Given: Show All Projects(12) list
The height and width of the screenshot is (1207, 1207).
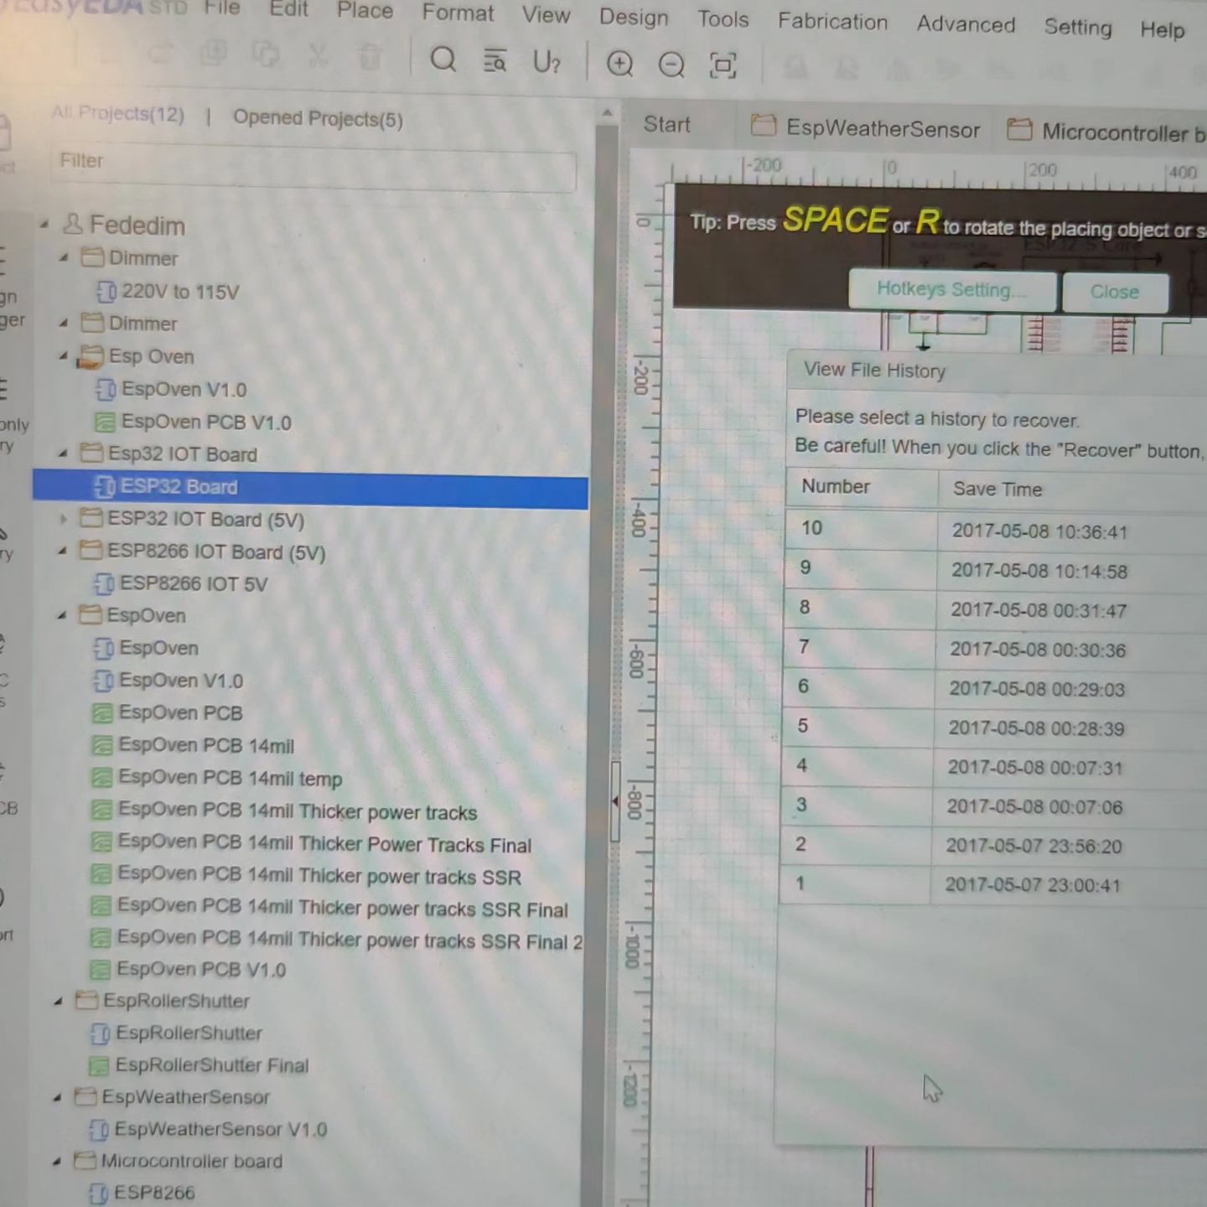Looking at the screenshot, I should tap(118, 113).
